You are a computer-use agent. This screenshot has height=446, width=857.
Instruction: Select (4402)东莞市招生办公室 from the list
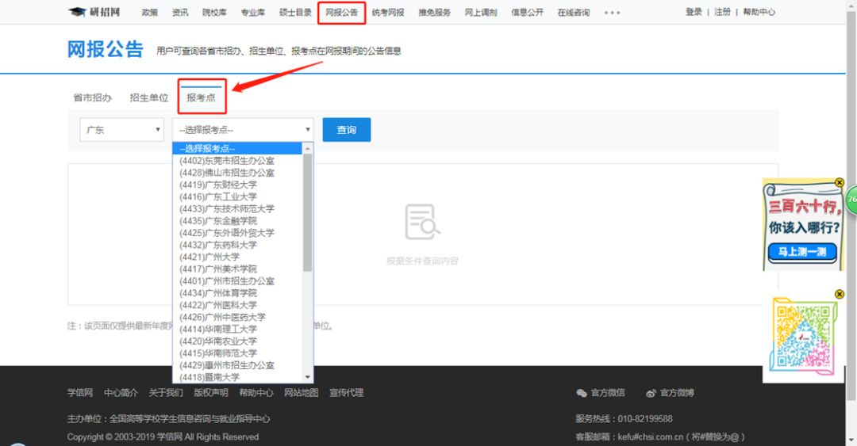238,161
